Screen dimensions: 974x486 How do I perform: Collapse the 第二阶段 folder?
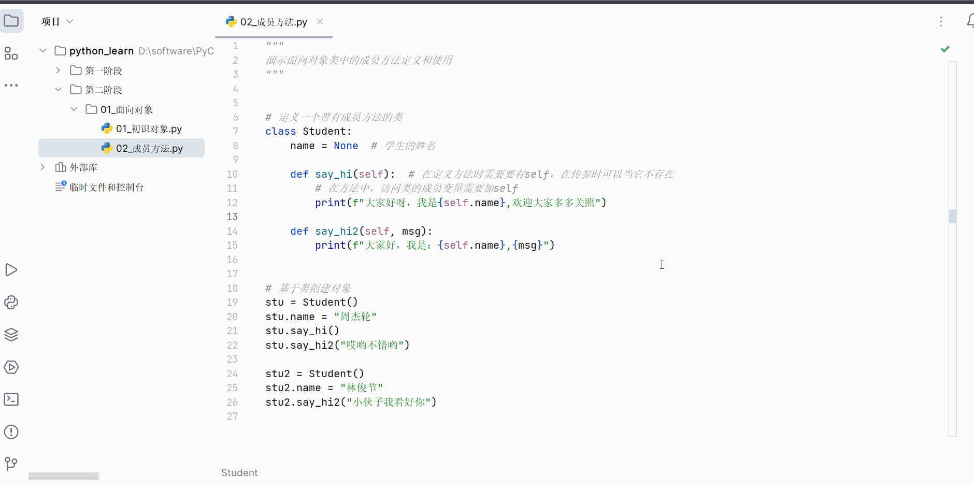click(58, 89)
